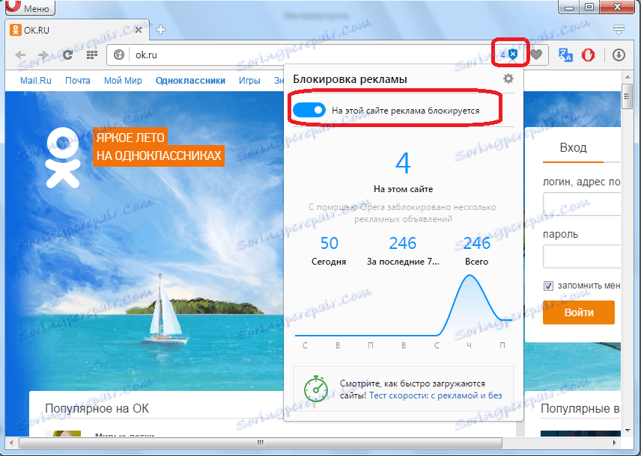Open the Почта link

pos(78,81)
